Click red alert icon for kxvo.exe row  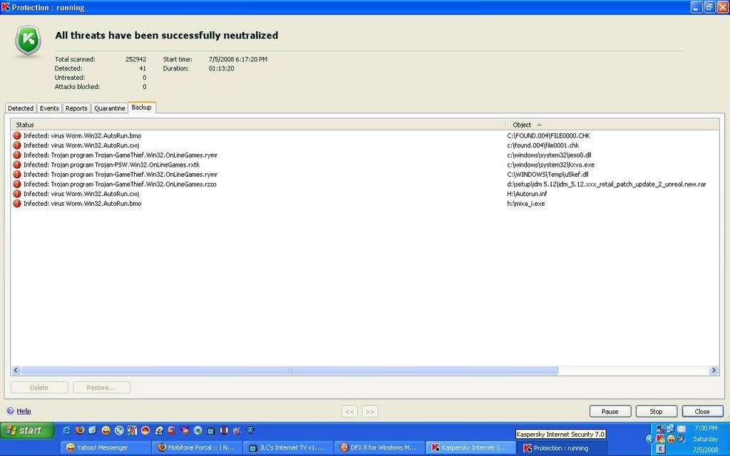coord(17,165)
